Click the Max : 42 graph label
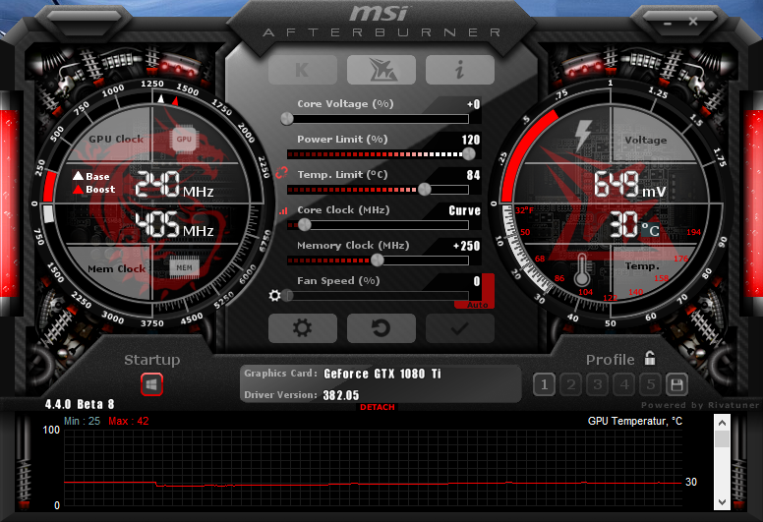The image size is (763, 522). [129, 422]
